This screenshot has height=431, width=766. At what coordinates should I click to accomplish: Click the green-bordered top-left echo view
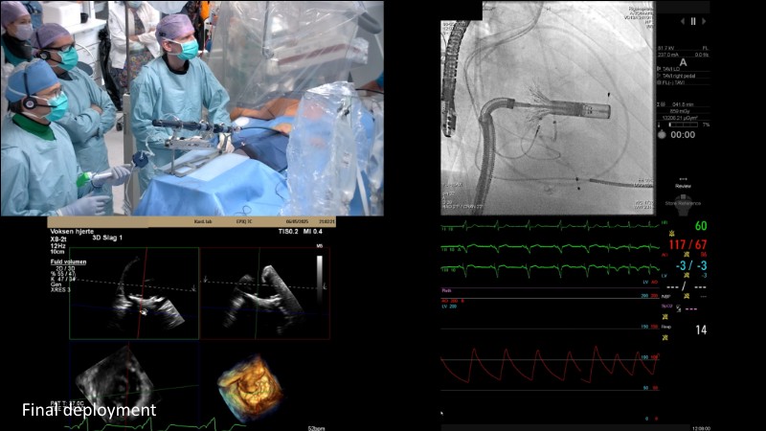133,293
